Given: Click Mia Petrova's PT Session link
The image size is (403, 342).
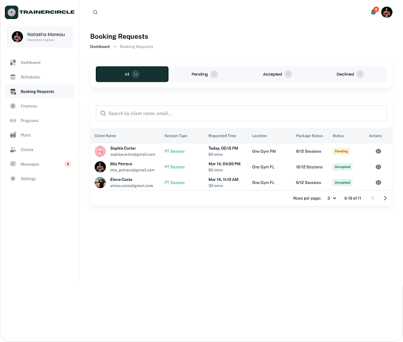Looking at the screenshot, I should tap(174, 167).
